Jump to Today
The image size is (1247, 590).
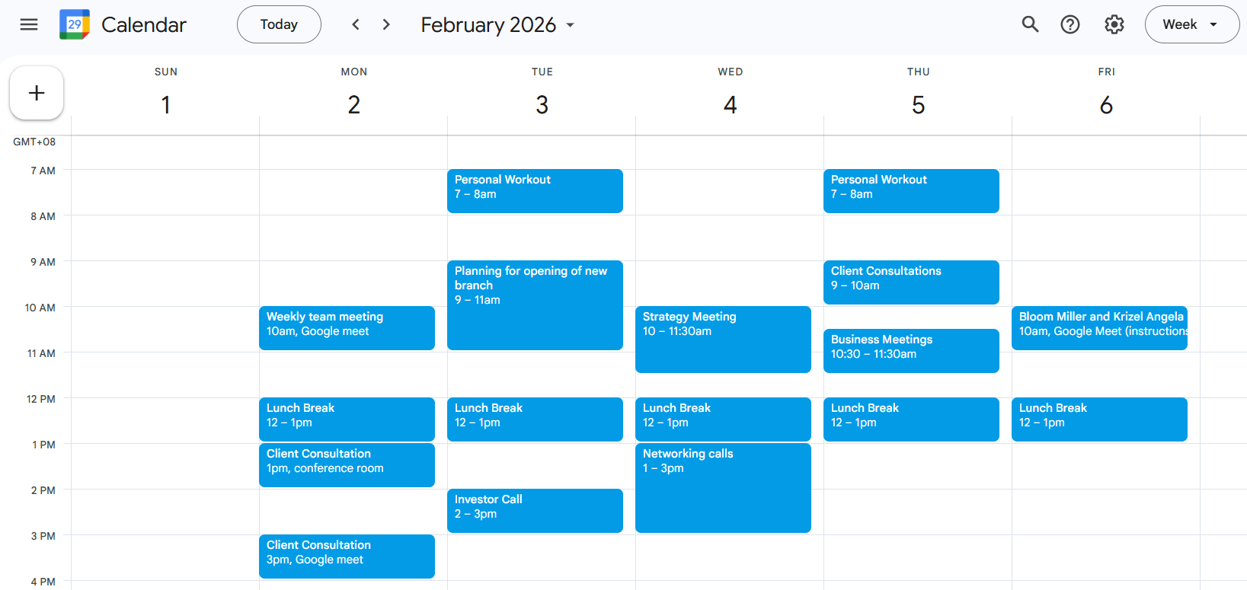(x=279, y=24)
